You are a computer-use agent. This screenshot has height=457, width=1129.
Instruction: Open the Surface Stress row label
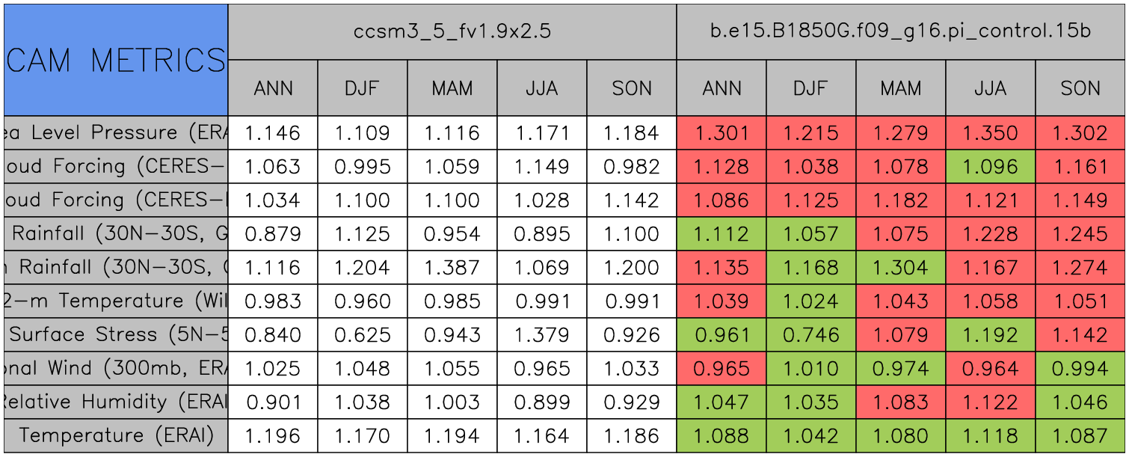(116, 334)
